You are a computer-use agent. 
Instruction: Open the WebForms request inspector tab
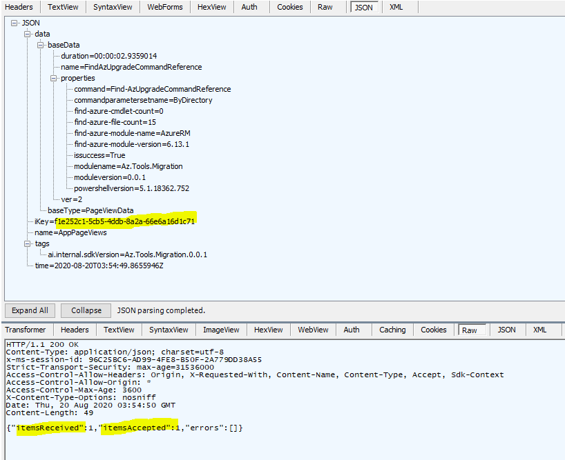(164, 7)
